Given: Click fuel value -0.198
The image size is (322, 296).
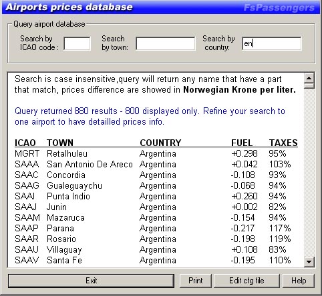Looking at the screenshot, I should click(243, 239).
